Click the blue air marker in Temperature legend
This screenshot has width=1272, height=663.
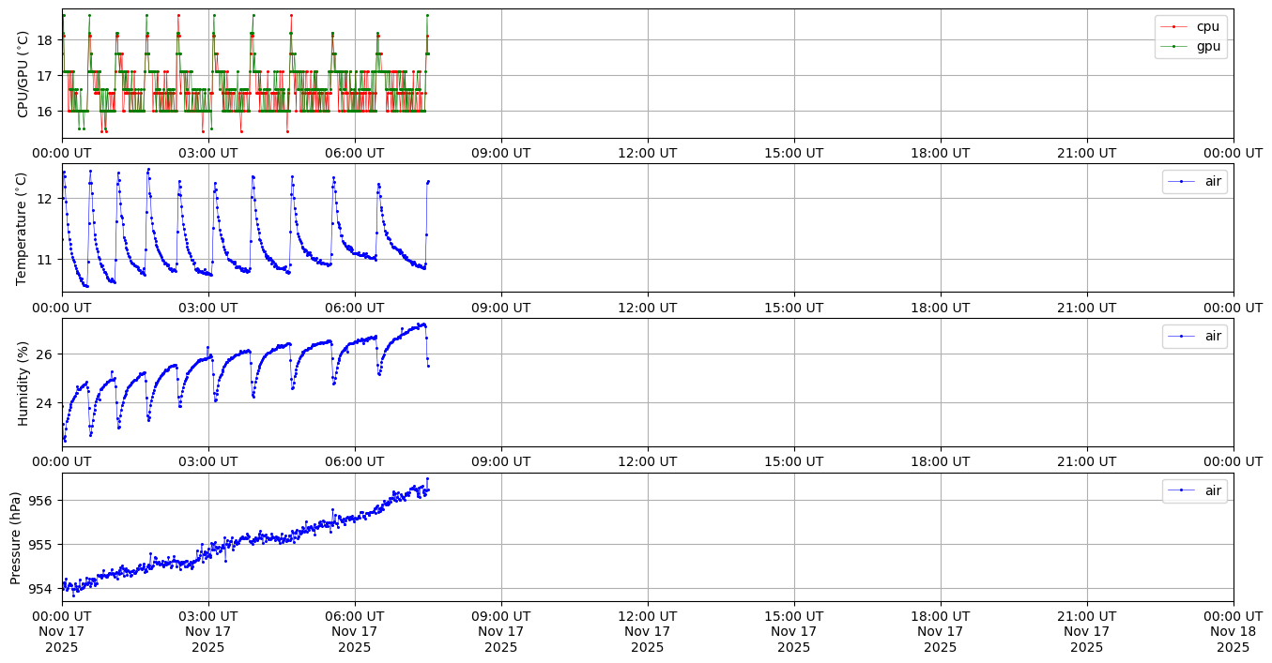pyautogui.click(x=1181, y=181)
